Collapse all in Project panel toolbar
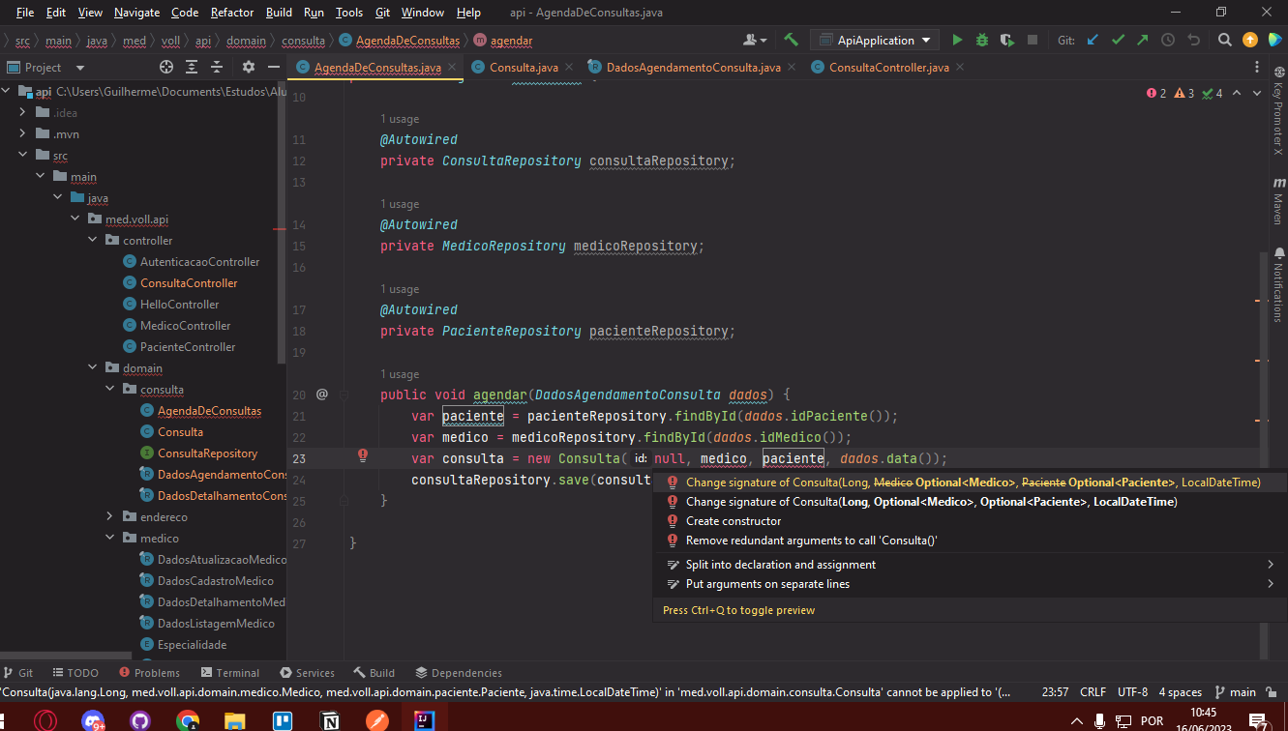The width and height of the screenshot is (1288, 731). pyautogui.click(x=217, y=67)
